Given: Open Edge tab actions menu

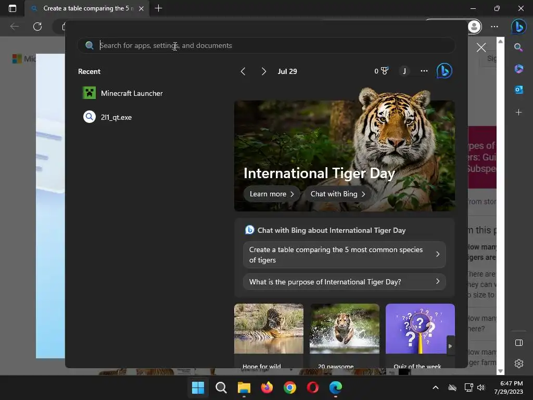Looking at the screenshot, I should tap(12, 8).
